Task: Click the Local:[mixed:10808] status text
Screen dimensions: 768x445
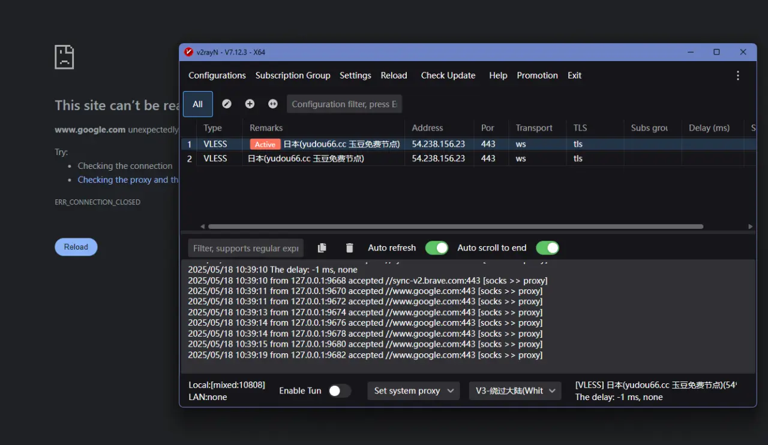Action: tap(227, 385)
